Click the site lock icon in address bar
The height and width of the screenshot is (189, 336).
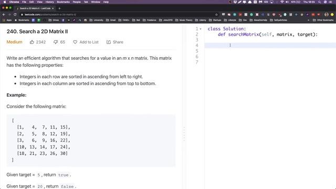click(x=22, y=15)
